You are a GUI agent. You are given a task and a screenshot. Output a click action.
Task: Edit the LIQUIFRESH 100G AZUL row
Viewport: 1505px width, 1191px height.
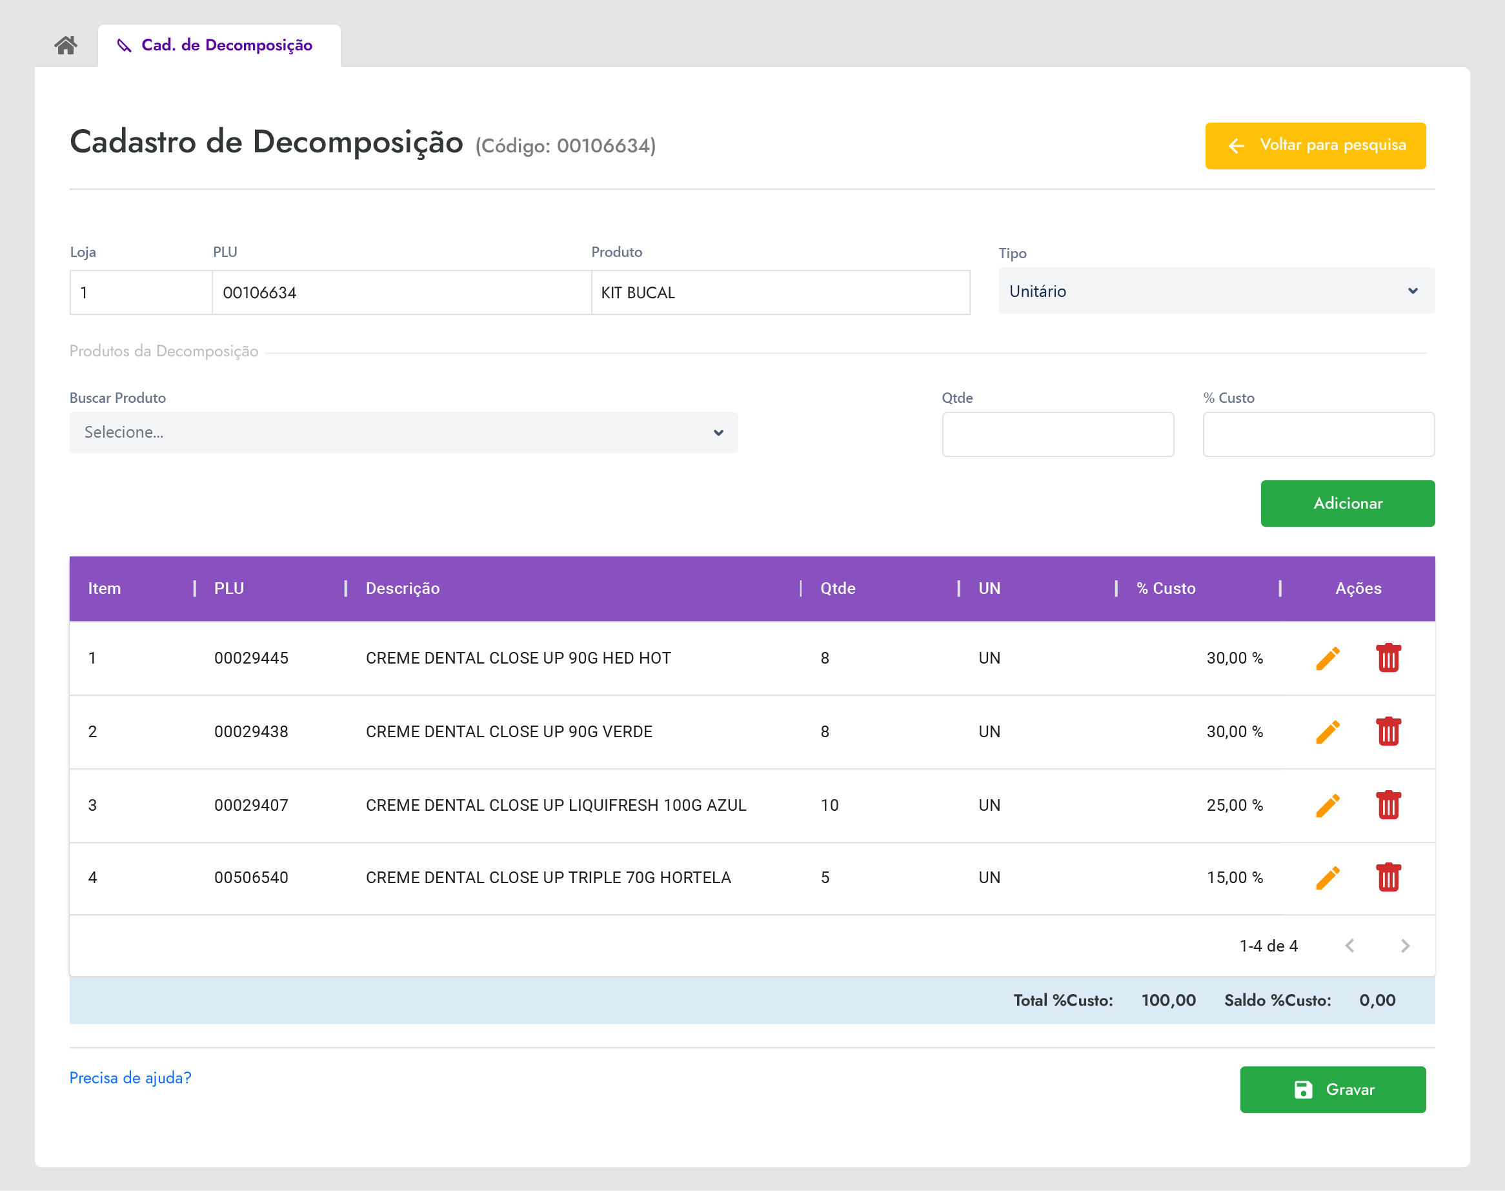1328,806
